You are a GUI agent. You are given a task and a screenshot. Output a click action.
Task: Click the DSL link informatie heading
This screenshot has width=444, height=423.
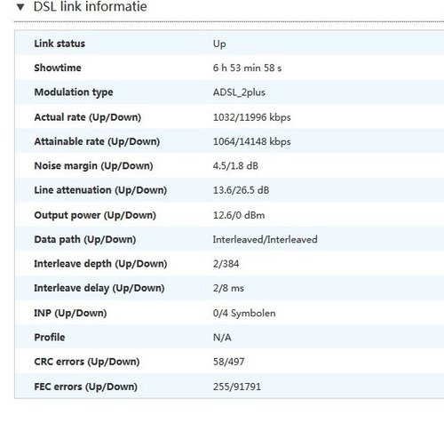point(90,6)
